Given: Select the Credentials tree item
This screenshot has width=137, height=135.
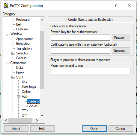Looking at the screenshot, I should [x=33, y=101].
